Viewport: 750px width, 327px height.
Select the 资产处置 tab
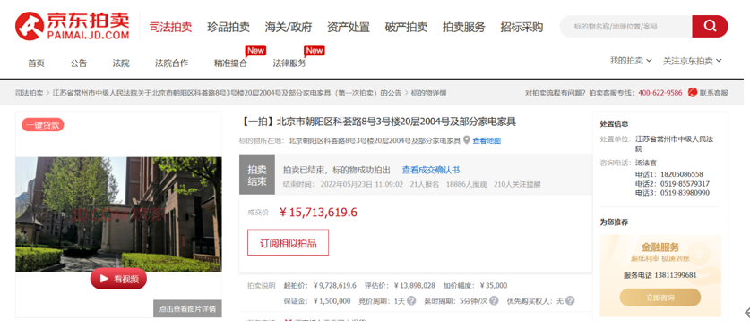tap(349, 27)
